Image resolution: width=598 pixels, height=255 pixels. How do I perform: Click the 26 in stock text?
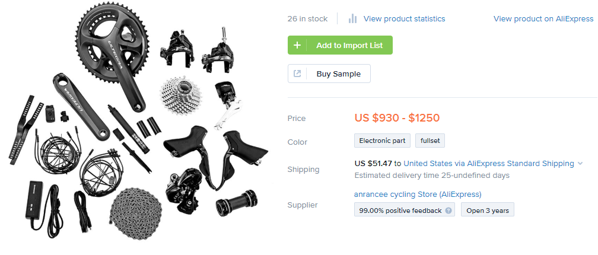(x=307, y=18)
